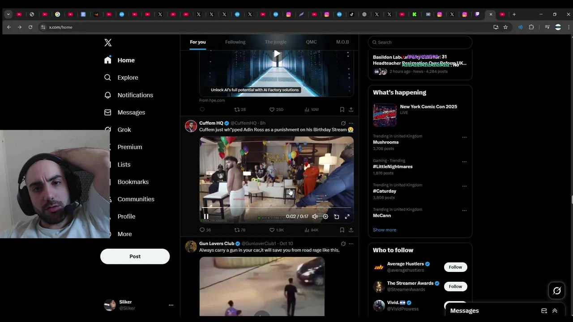
Task: Reload the page in browser
Action: coord(30,27)
